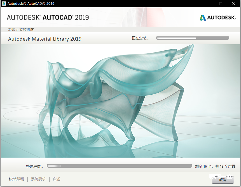Click the greyed-out maximize window button
The image size is (241, 187).
tap(221, 4)
